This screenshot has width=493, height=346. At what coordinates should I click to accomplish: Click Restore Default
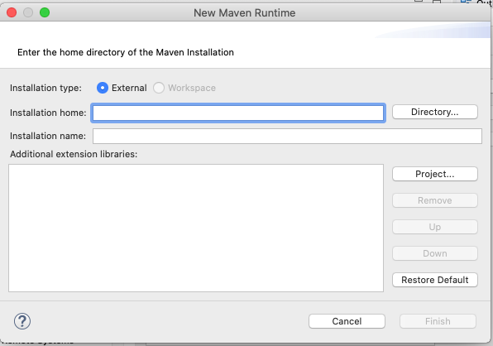click(x=435, y=280)
